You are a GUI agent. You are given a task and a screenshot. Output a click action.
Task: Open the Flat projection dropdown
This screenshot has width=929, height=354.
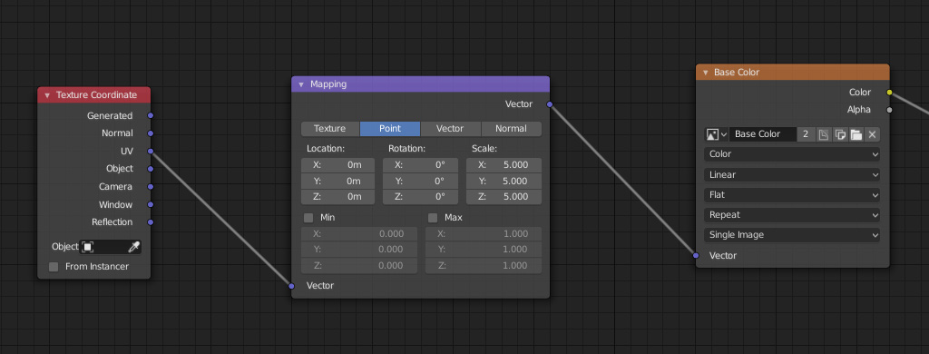(x=791, y=195)
